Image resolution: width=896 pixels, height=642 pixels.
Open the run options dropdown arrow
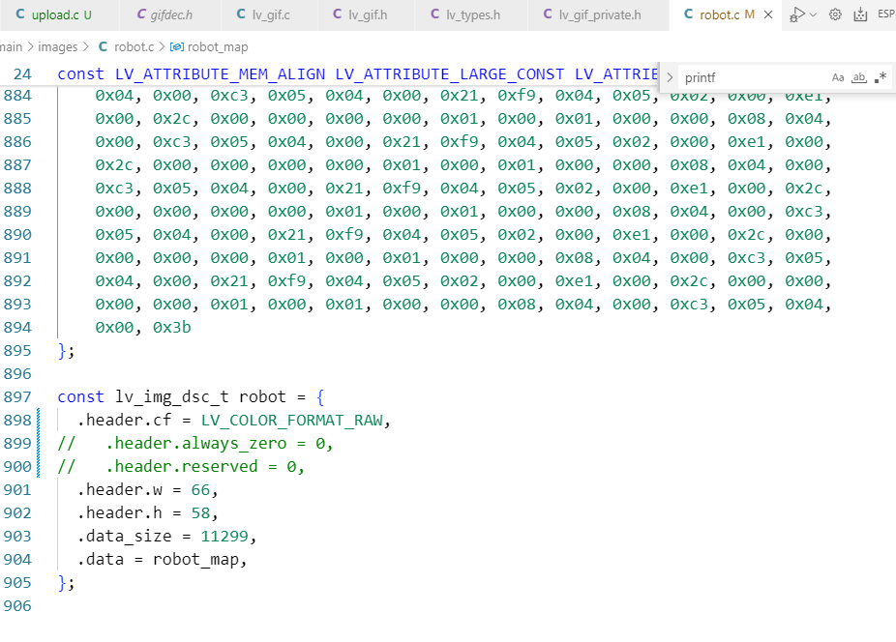813,15
